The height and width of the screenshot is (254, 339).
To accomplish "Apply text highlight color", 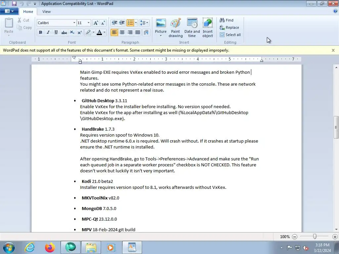I will tap(88, 32).
